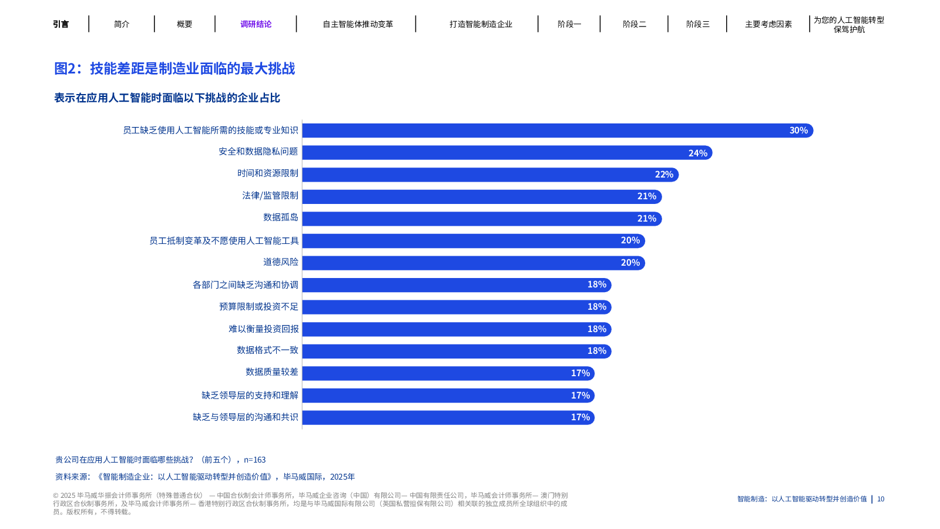Click the page number 10 in footer
This screenshot has width=940, height=529.
click(x=881, y=499)
